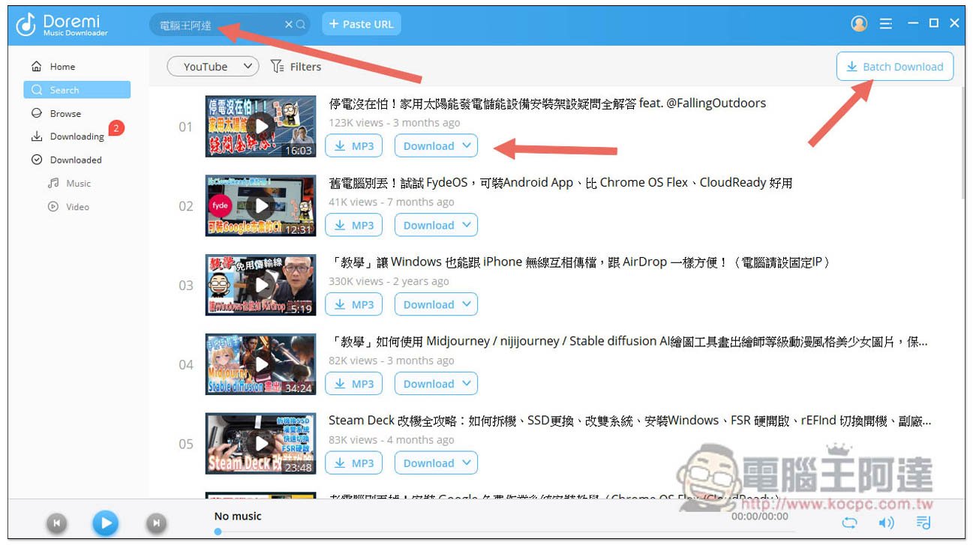Click the Batch Download button

coord(895,67)
